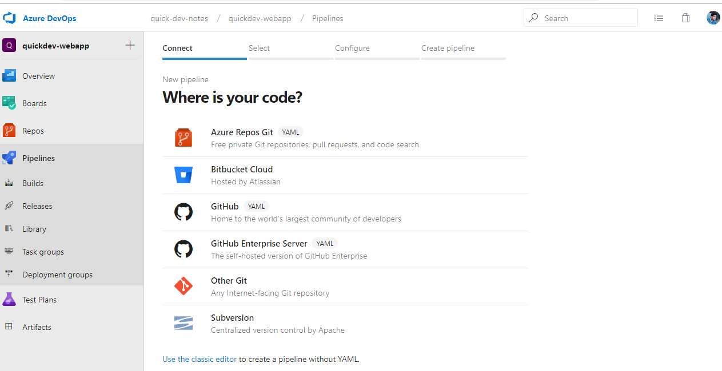
Task: Click the GitHub Enterprise Server icon
Action: pos(184,249)
